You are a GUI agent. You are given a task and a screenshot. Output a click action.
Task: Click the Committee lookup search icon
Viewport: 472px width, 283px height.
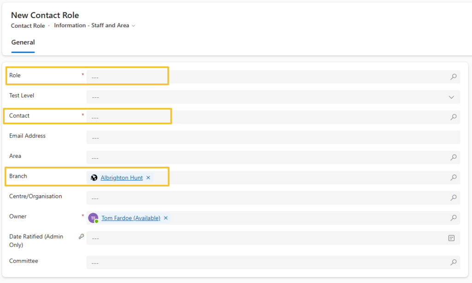click(453, 263)
